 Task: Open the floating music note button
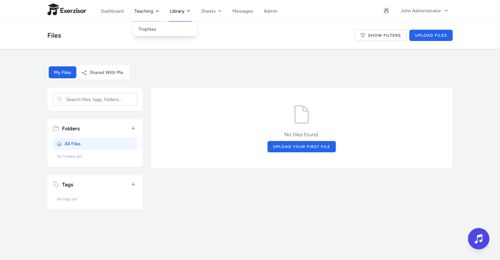479,239
